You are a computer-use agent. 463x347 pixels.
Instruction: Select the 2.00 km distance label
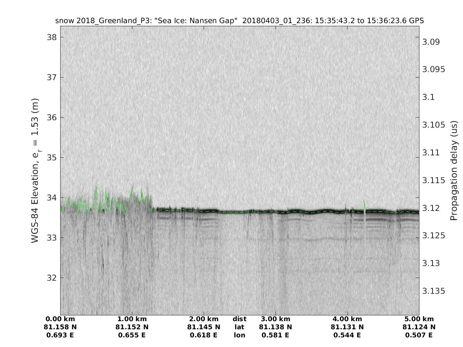click(204, 319)
